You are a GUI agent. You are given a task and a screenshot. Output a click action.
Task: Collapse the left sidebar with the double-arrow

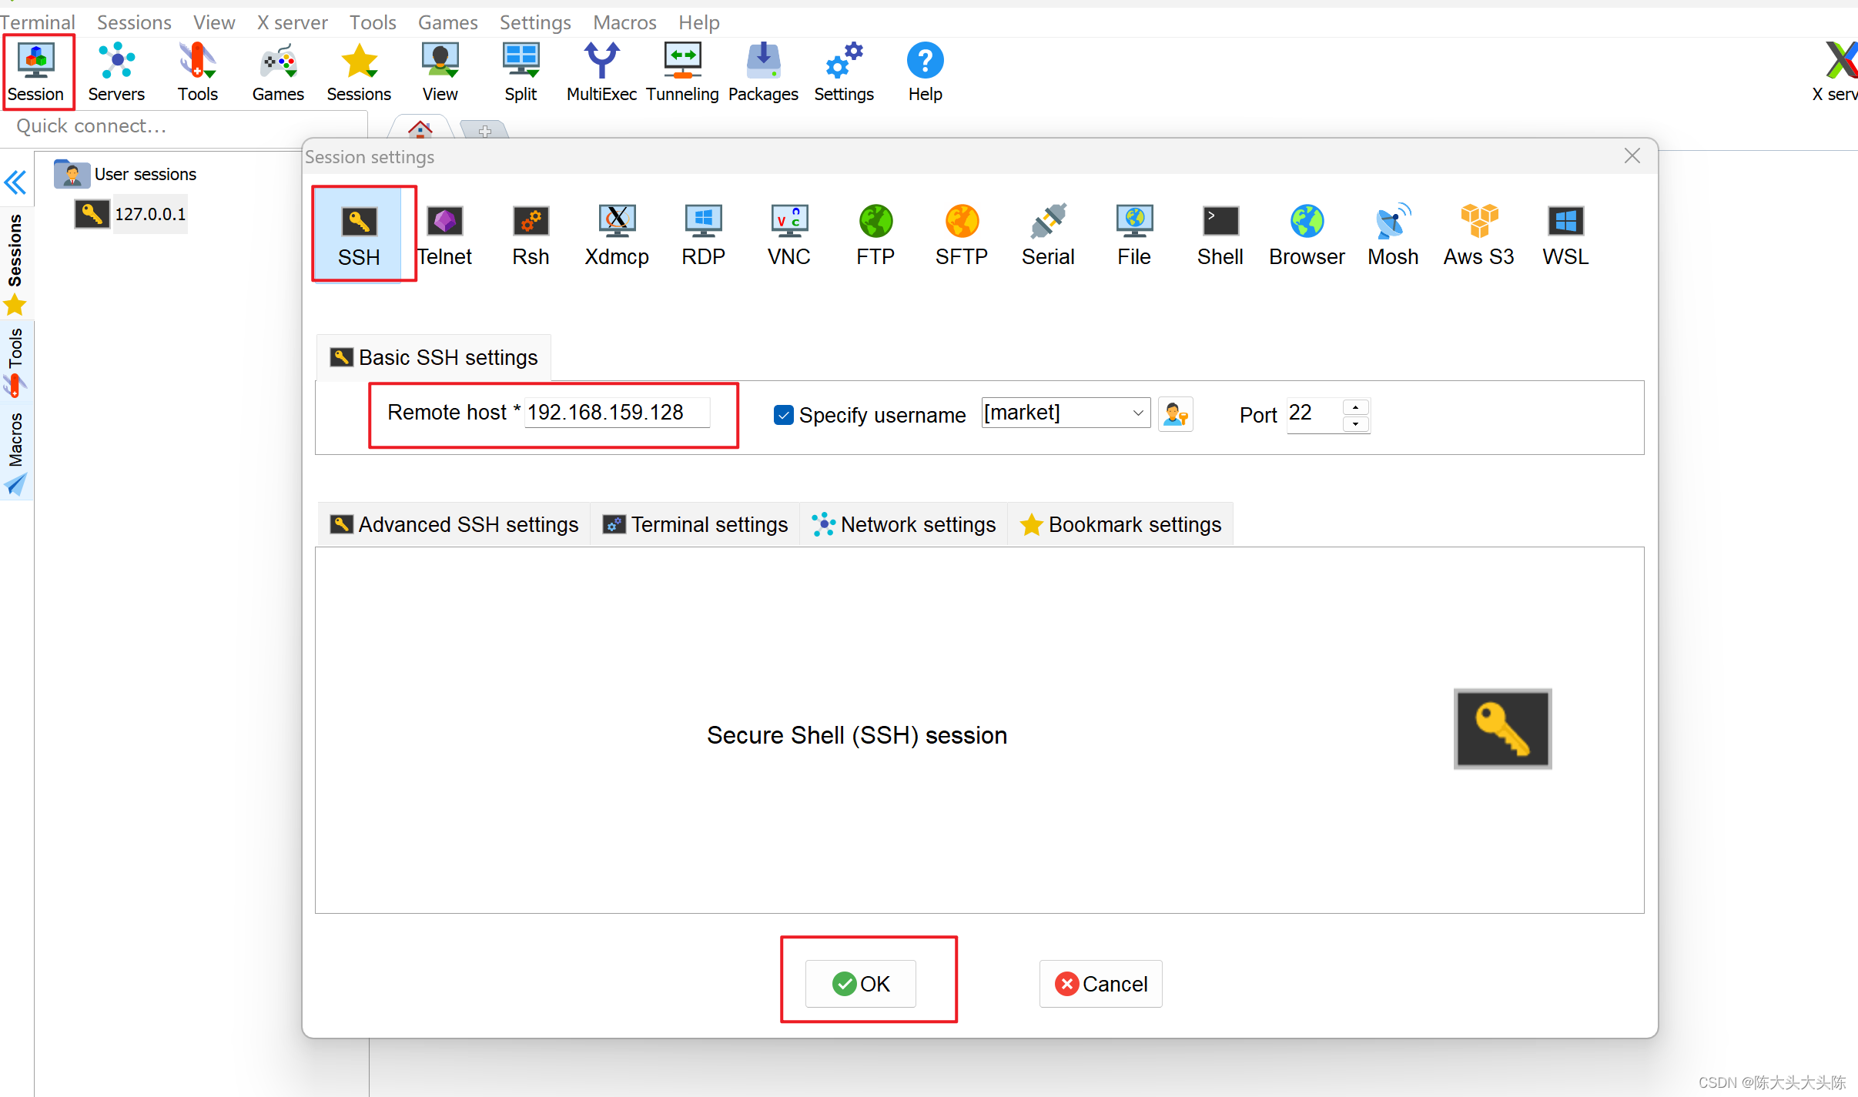point(15,182)
